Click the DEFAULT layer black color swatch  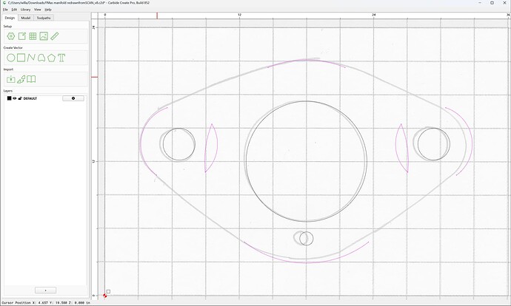9,98
